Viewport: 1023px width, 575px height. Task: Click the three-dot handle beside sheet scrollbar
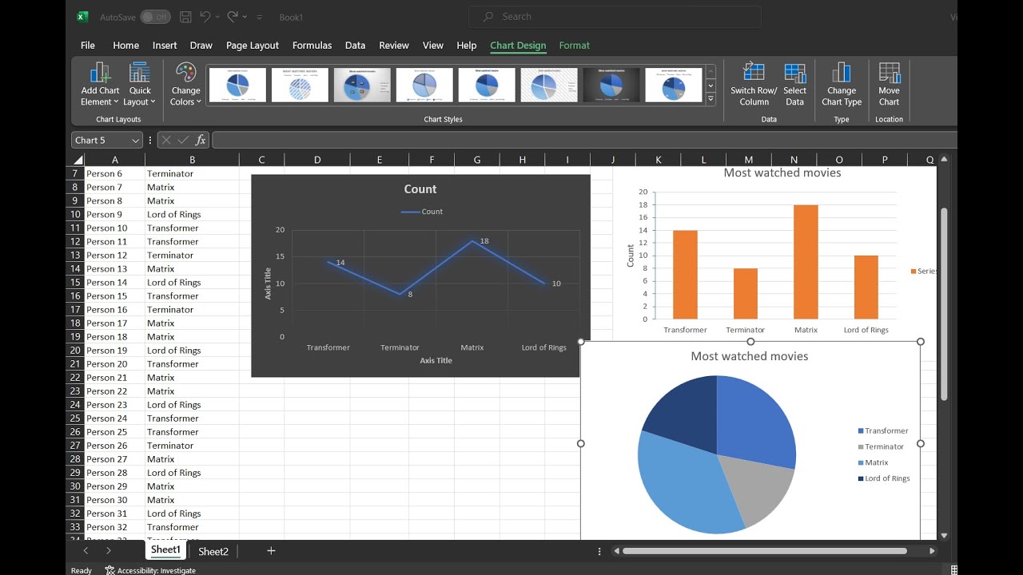tap(599, 551)
